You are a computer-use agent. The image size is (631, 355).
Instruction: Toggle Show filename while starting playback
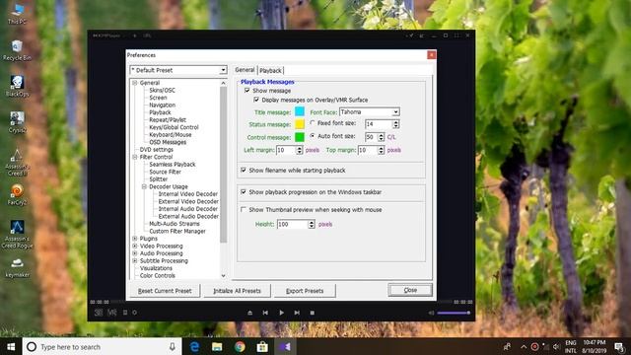pos(244,171)
